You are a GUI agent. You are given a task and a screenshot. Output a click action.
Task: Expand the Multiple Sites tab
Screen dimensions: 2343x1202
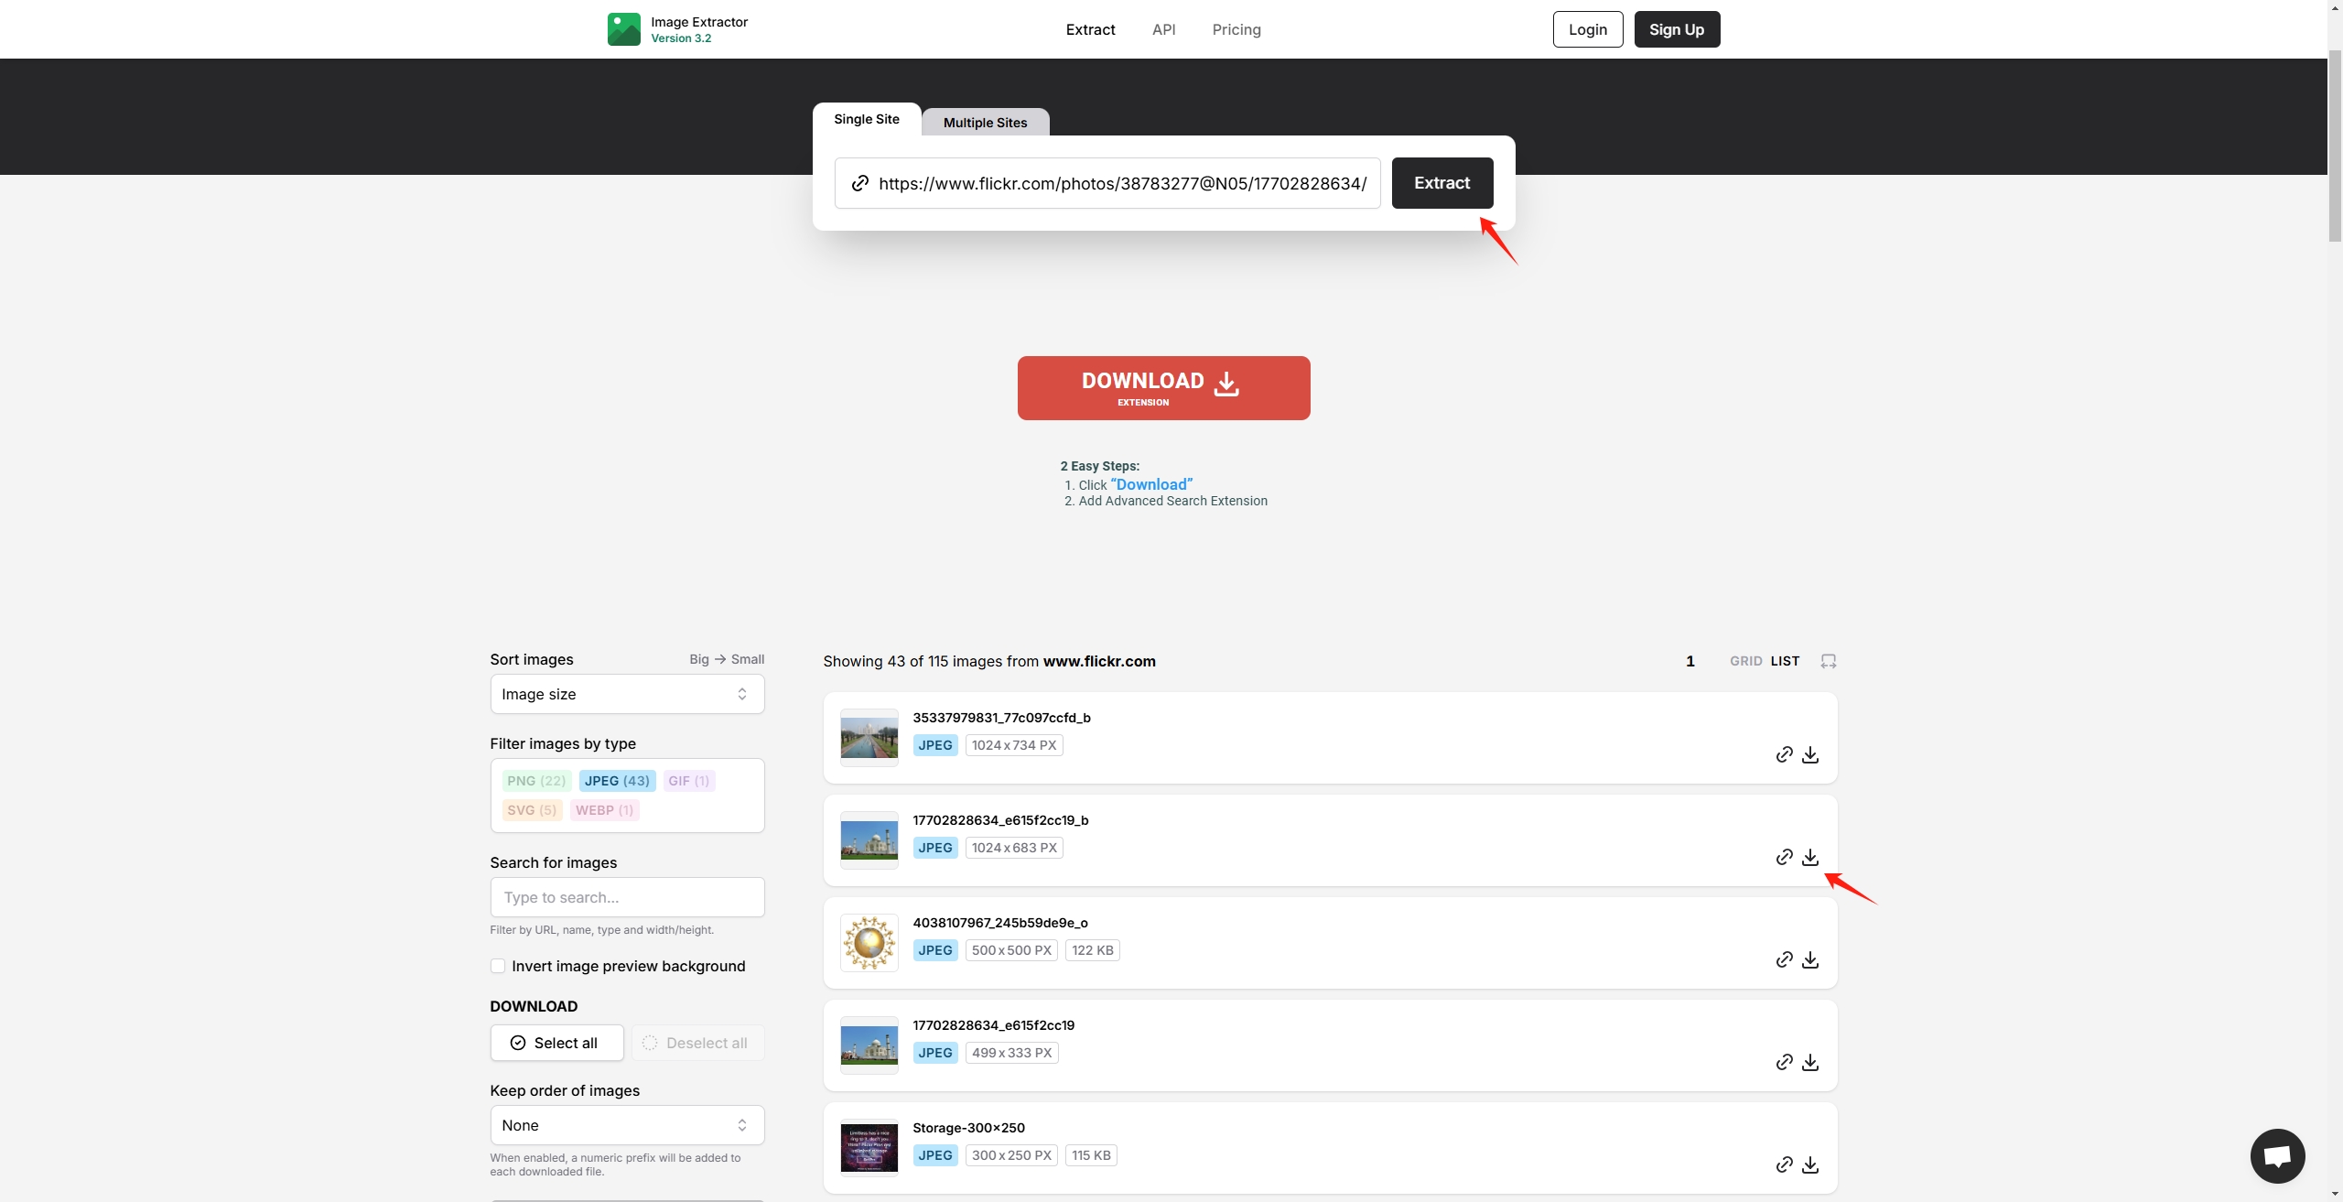pos(984,121)
